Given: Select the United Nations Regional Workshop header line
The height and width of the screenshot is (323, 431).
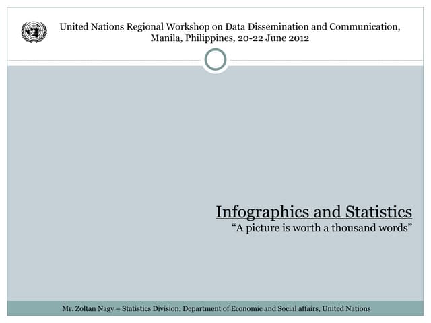Looking at the screenshot, I should pyautogui.click(x=230, y=27).
